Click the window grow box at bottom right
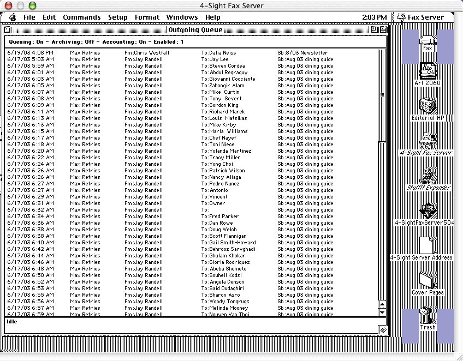The height and width of the screenshot is (361, 463). tap(383, 330)
